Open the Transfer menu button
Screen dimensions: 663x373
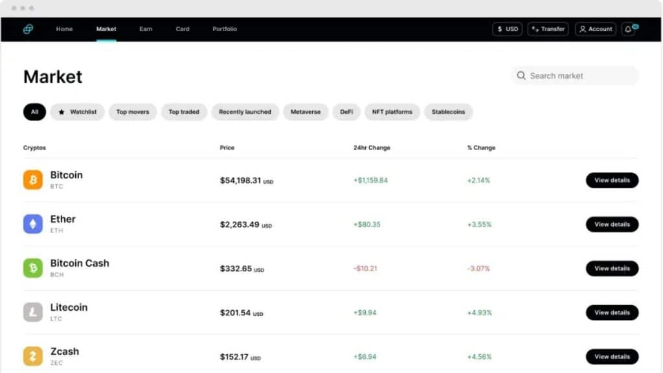(548, 29)
